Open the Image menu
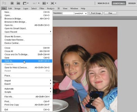 [x=17, y=8]
